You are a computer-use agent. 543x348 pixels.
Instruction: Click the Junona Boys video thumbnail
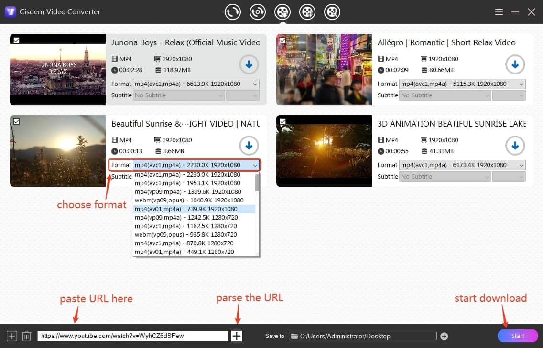coord(58,70)
